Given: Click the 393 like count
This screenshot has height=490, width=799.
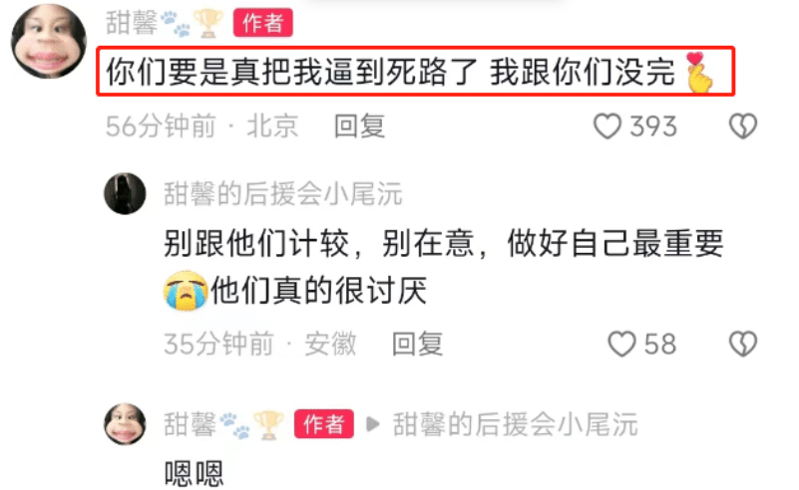Looking at the screenshot, I should (653, 126).
